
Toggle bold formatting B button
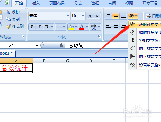pos(32,27)
